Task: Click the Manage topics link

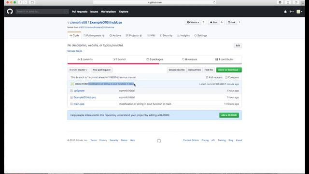Action: pos(75,51)
